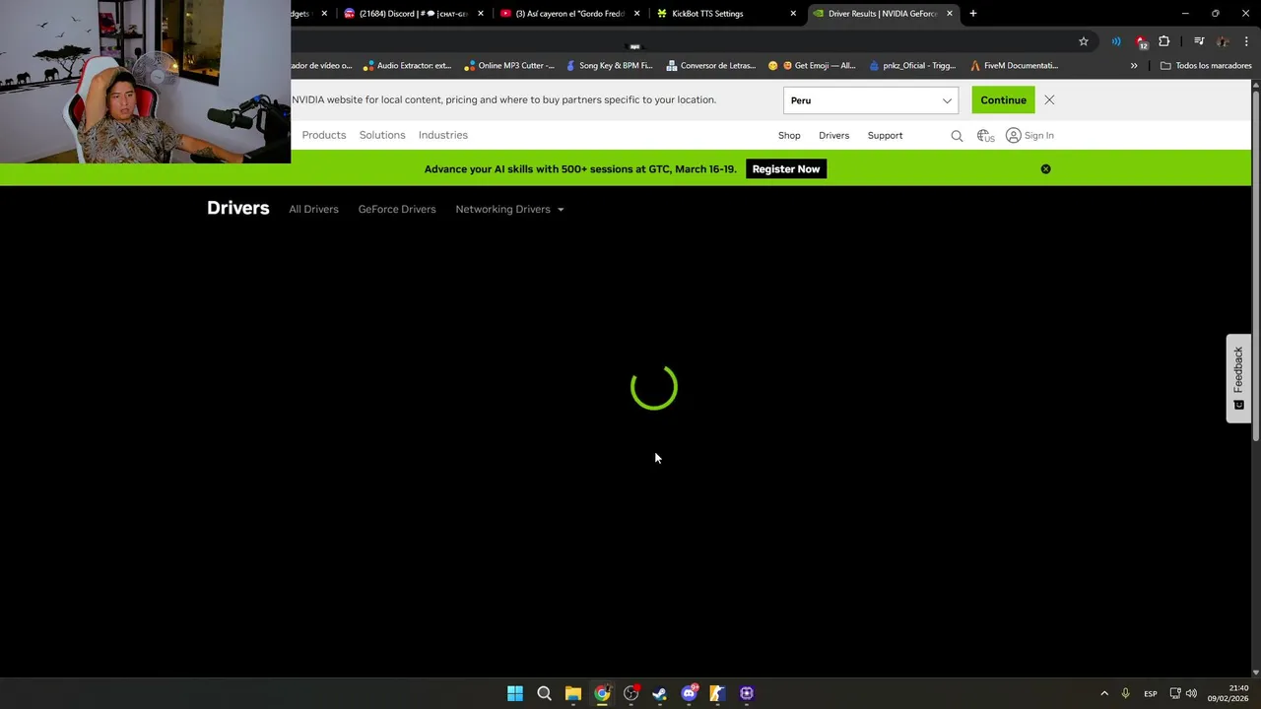The width and height of the screenshot is (1261, 709).
Task: Open Steam from the taskbar
Action: (660, 693)
